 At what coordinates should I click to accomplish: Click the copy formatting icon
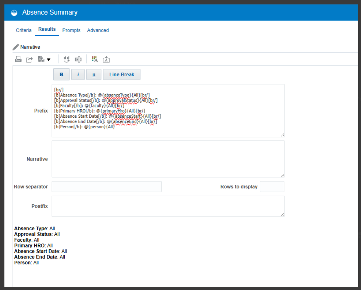(x=94, y=59)
